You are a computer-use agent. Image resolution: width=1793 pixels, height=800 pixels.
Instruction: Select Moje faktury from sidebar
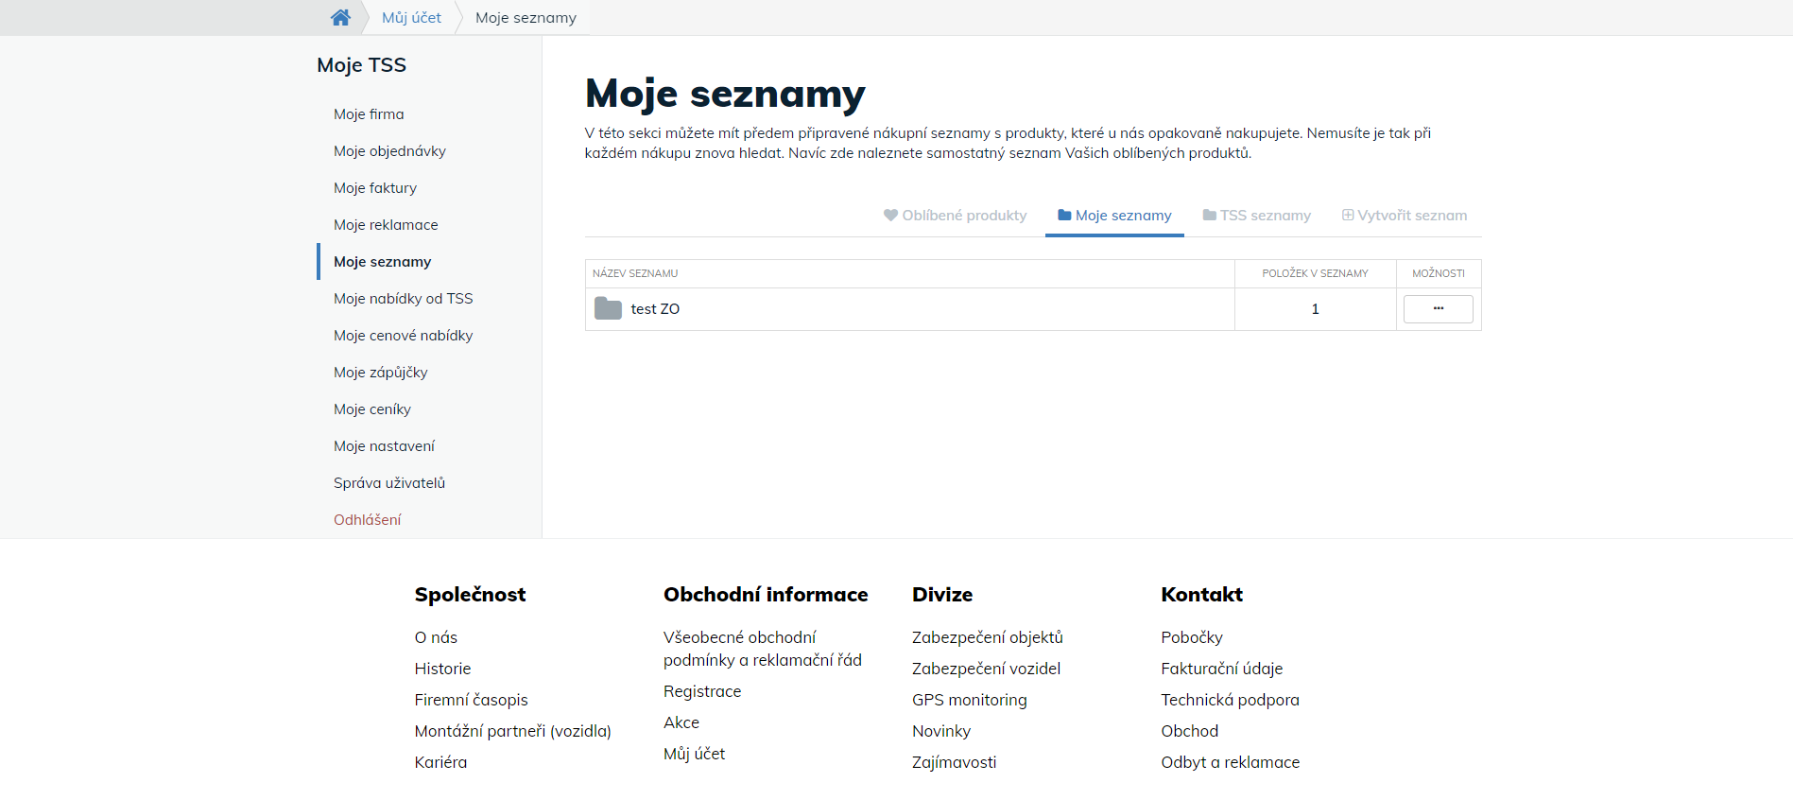click(375, 188)
